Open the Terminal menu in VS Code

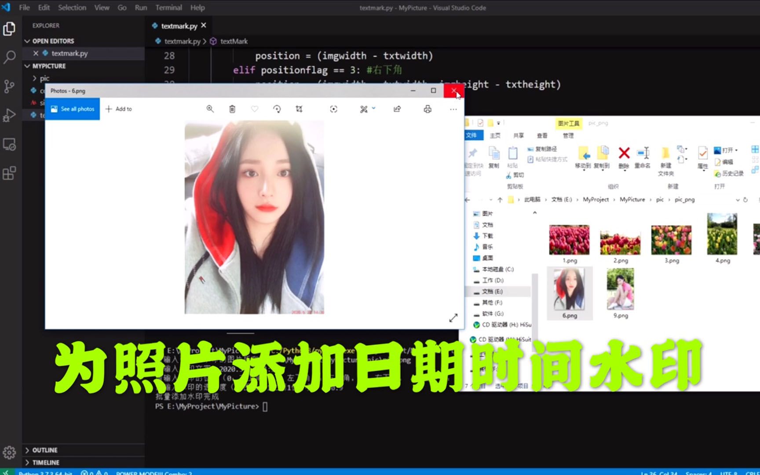pos(168,7)
